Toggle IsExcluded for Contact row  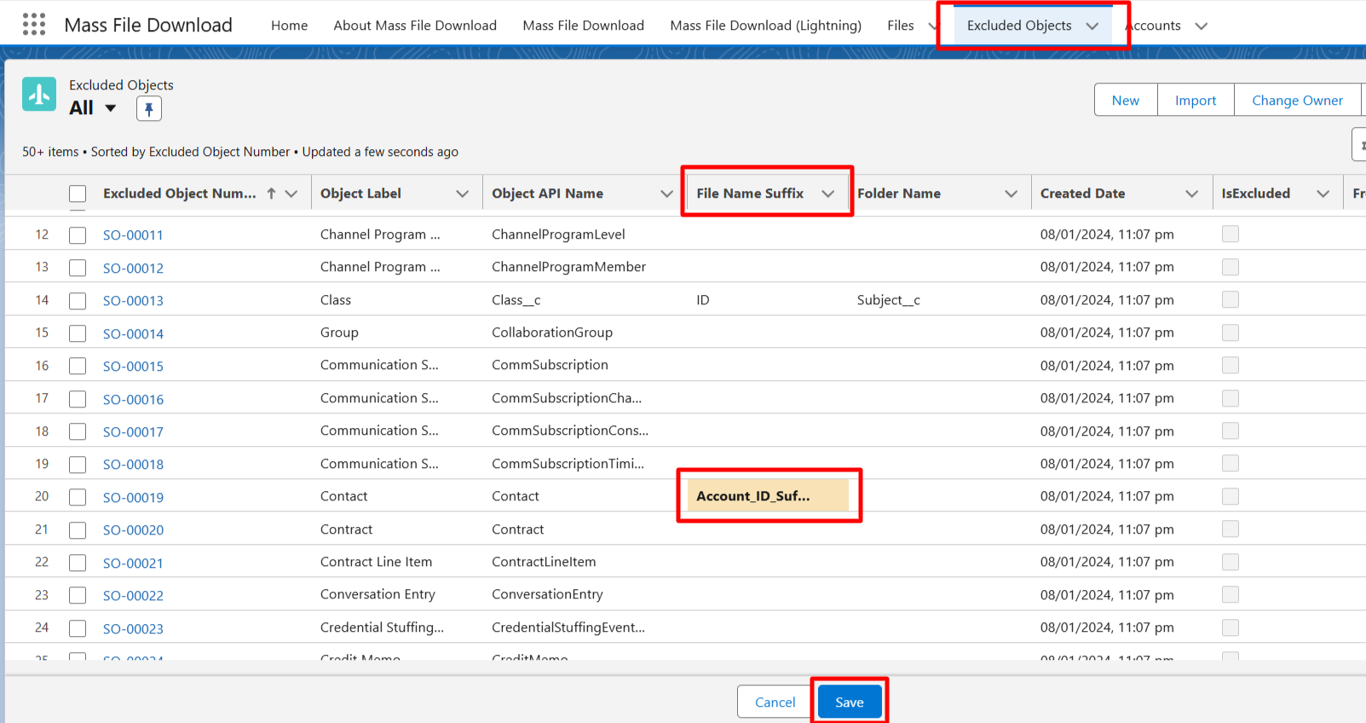tap(1231, 496)
